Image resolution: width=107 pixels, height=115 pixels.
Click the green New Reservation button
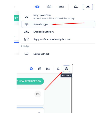coord(30,81)
